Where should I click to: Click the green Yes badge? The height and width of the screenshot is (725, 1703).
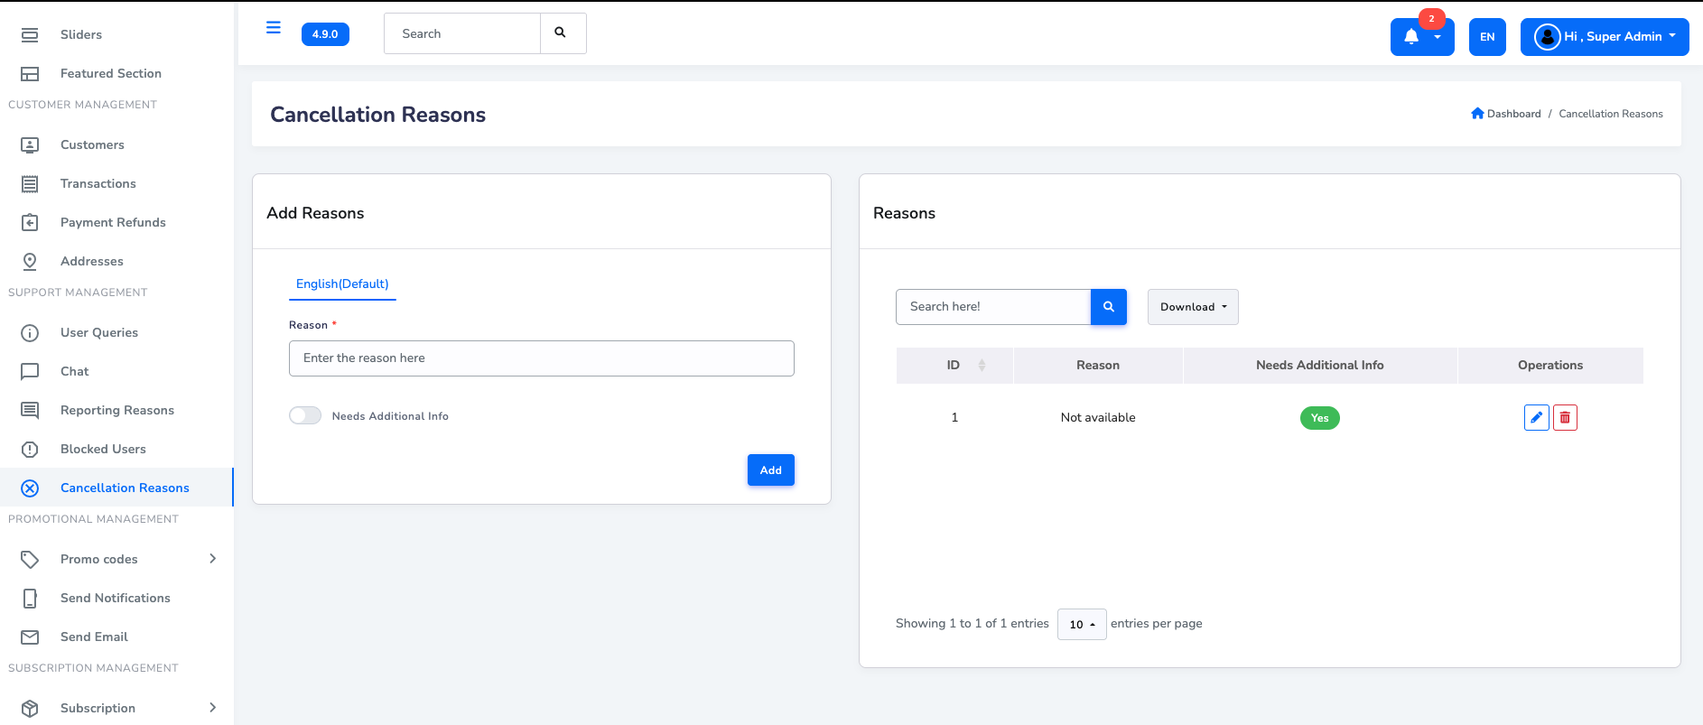pos(1320,418)
